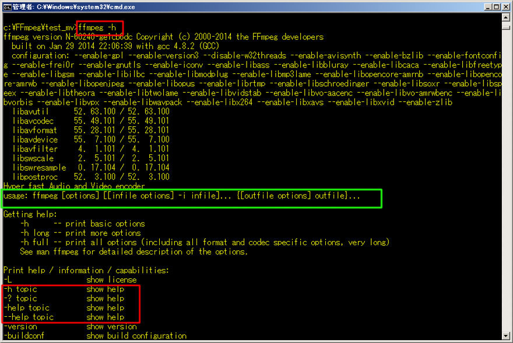Click the "libavfilter" library name
The height and width of the screenshot is (343, 513).
click(34, 149)
